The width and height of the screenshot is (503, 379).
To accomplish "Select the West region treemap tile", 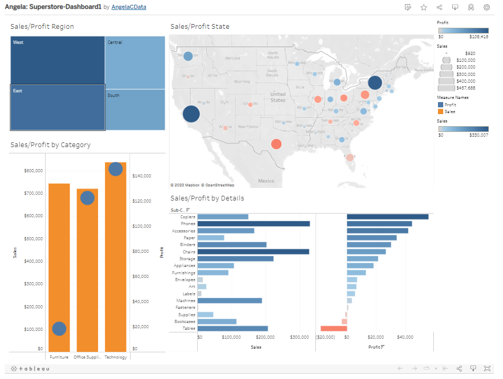I will pyautogui.click(x=57, y=60).
